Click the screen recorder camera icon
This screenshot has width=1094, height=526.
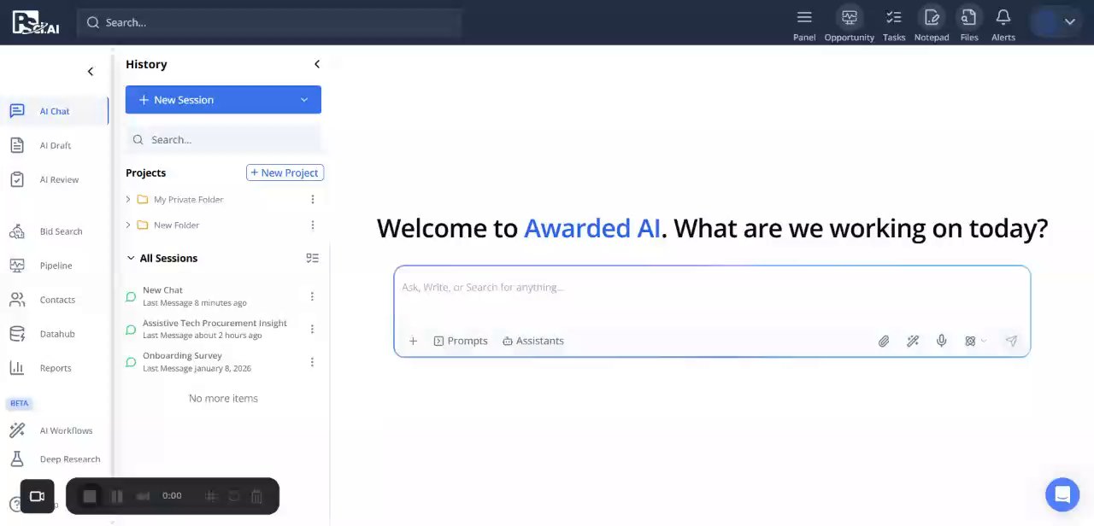(37, 496)
